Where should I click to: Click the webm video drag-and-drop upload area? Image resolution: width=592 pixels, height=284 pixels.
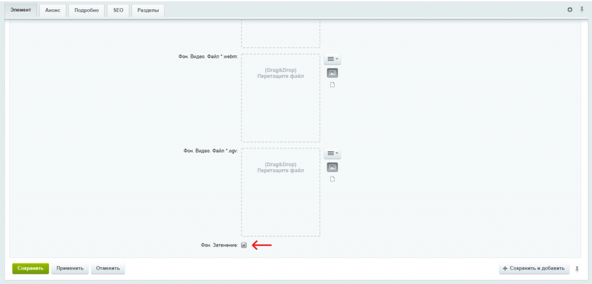tap(280, 98)
